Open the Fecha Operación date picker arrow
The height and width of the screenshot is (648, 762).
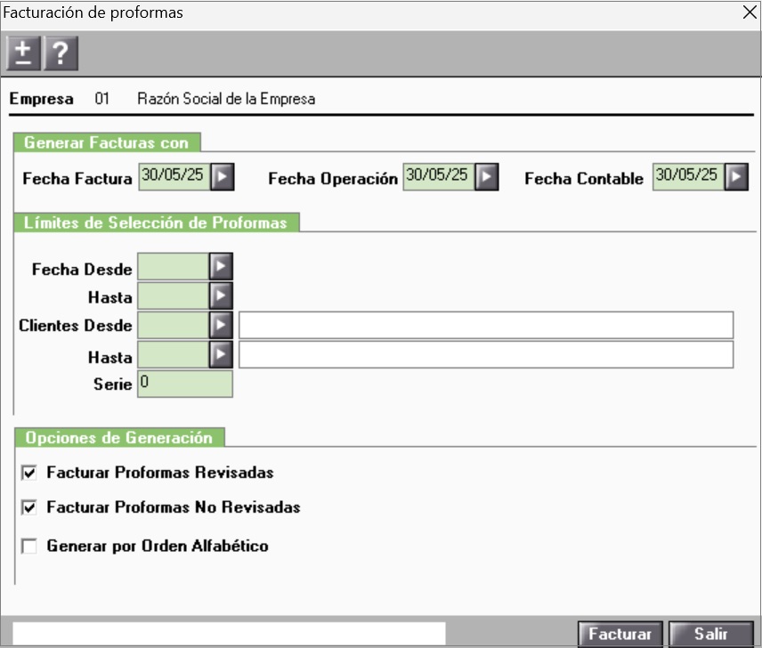(485, 177)
